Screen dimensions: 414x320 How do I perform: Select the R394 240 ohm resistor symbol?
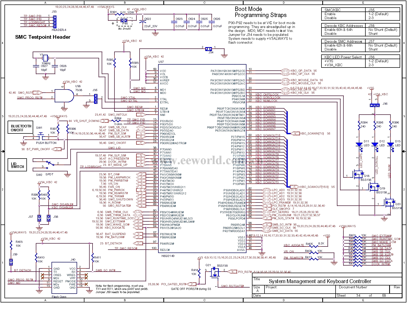359,125
